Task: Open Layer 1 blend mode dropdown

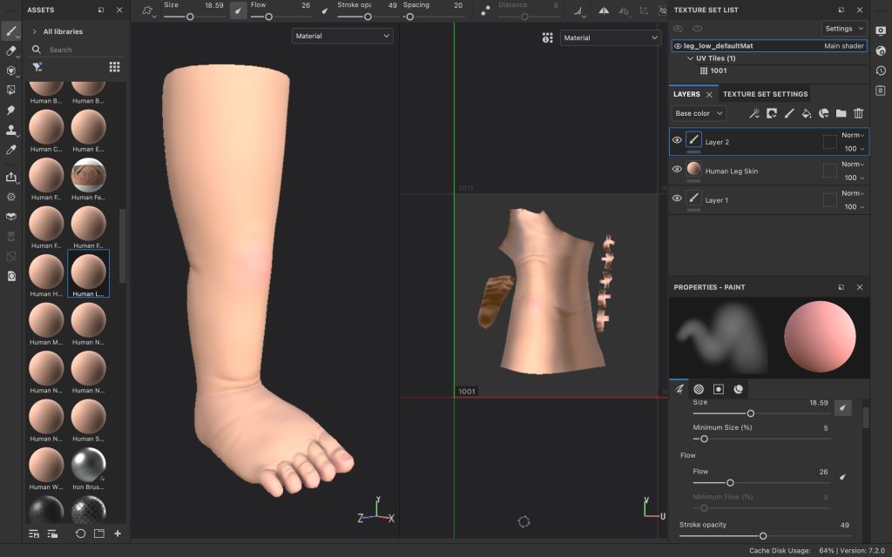Action: click(853, 193)
